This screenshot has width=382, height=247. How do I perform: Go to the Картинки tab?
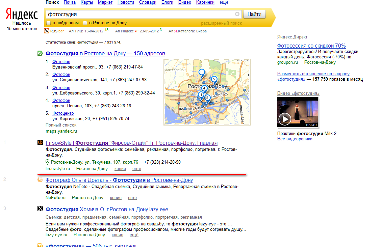(x=205, y=2)
